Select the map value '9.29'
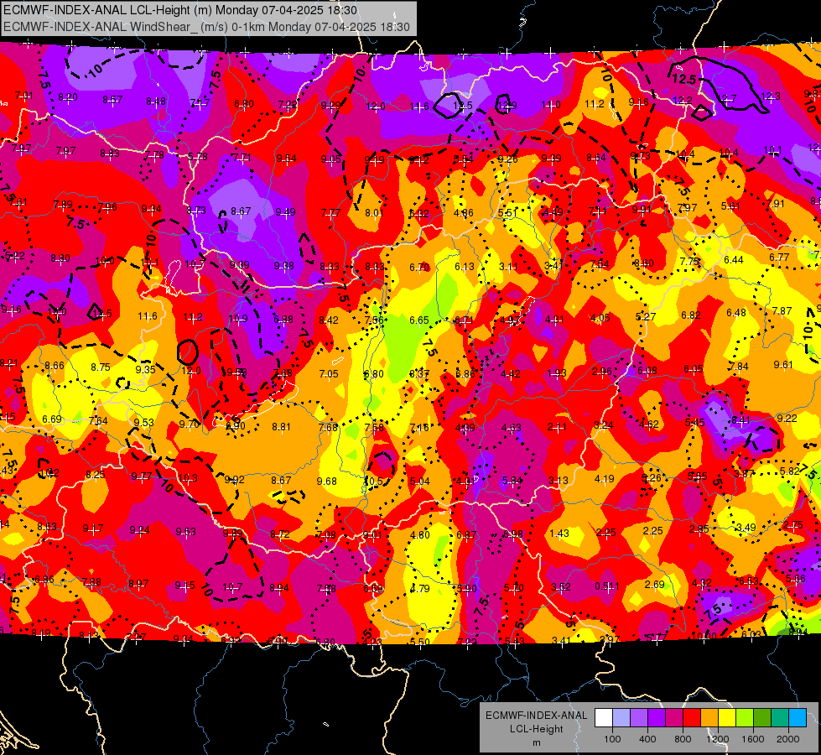The width and height of the screenshot is (821, 755). (331, 105)
